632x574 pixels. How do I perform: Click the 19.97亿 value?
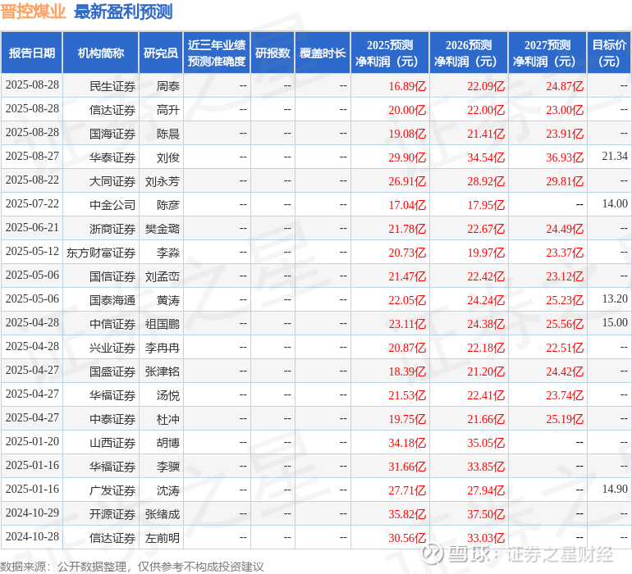tap(486, 253)
